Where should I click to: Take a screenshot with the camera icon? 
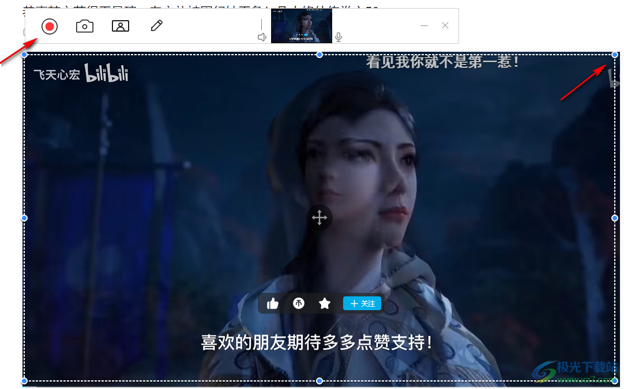click(x=85, y=26)
